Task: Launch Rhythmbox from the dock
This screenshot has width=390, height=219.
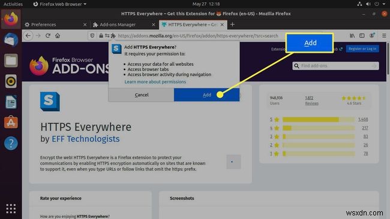Action: click(11, 81)
